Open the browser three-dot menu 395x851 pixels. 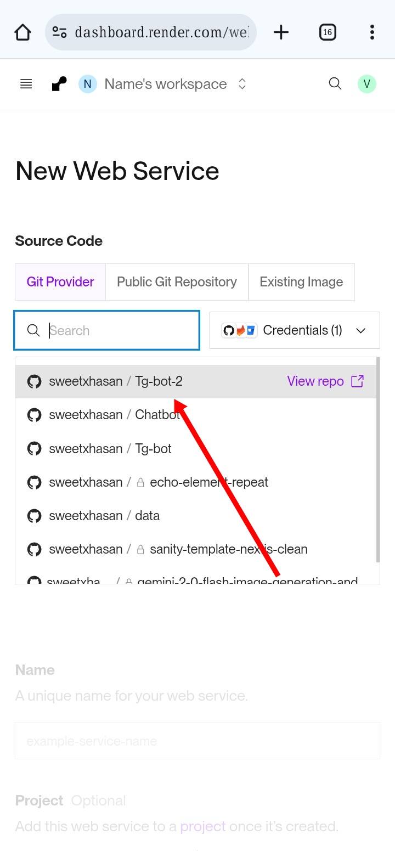tap(372, 32)
